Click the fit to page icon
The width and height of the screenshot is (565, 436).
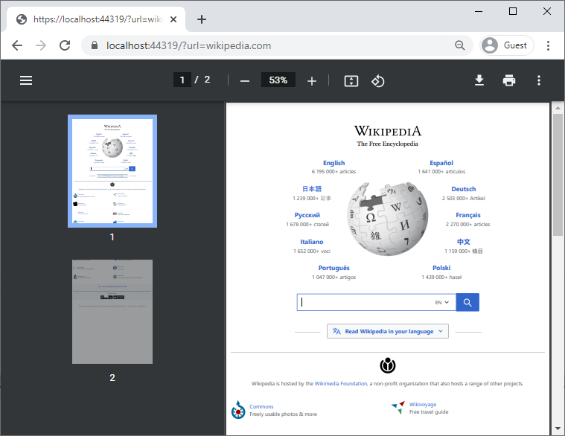pyautogui.click(x=351, y=80)
